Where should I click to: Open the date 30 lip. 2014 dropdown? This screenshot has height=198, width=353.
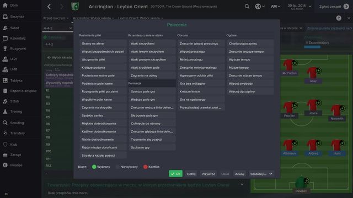[299, 7]
